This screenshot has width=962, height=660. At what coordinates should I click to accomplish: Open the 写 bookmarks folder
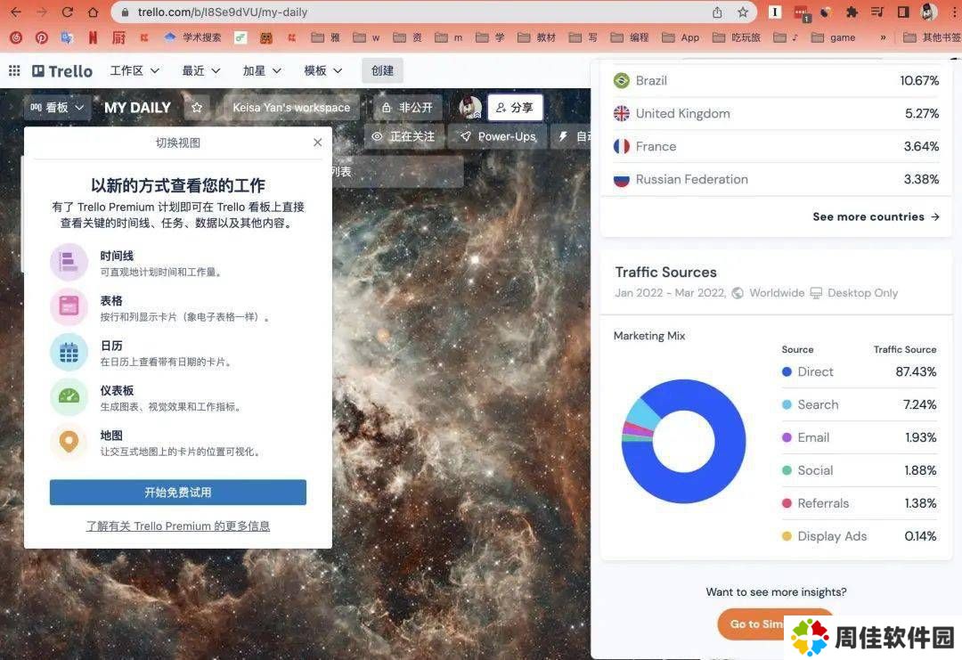point(583,37)
